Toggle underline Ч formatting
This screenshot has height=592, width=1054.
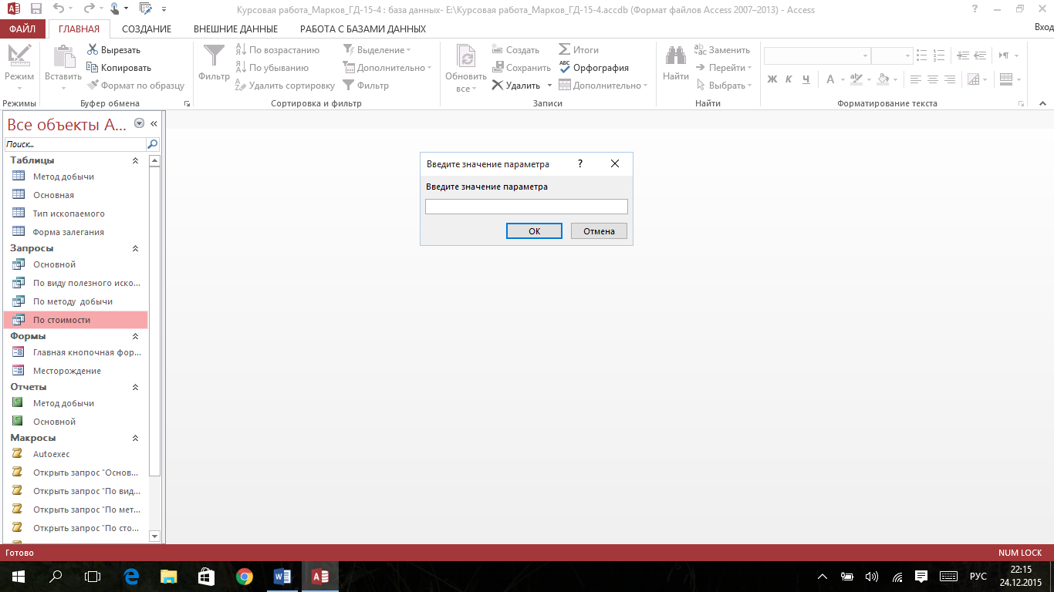pyautogui.click(x=806, y=79)
